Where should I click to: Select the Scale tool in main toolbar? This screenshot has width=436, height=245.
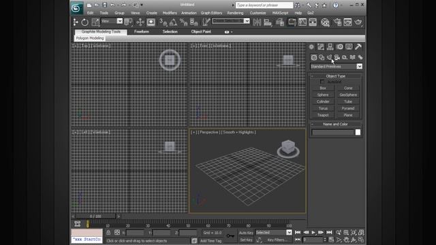pos(95,22)
